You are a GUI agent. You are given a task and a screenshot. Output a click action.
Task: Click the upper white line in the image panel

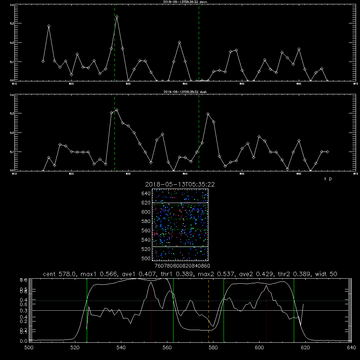click(x=180, y=203)
